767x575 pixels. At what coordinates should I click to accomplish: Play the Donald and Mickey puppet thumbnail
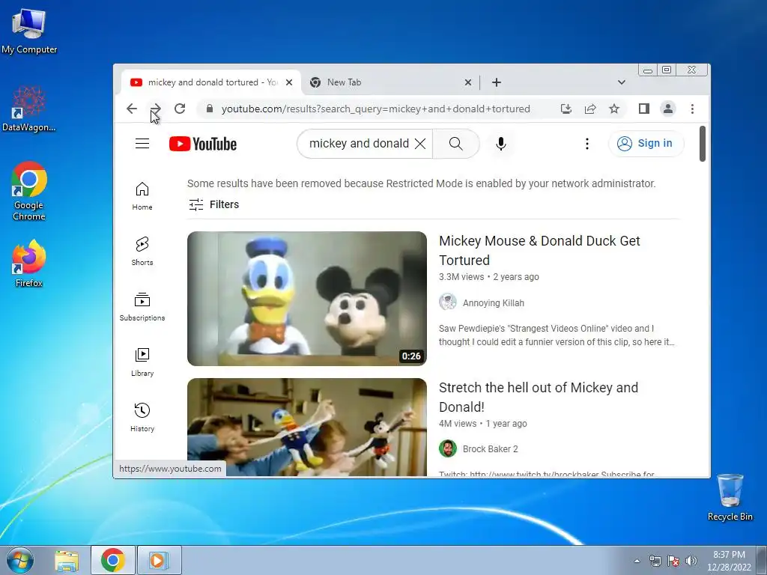(306, 298)
